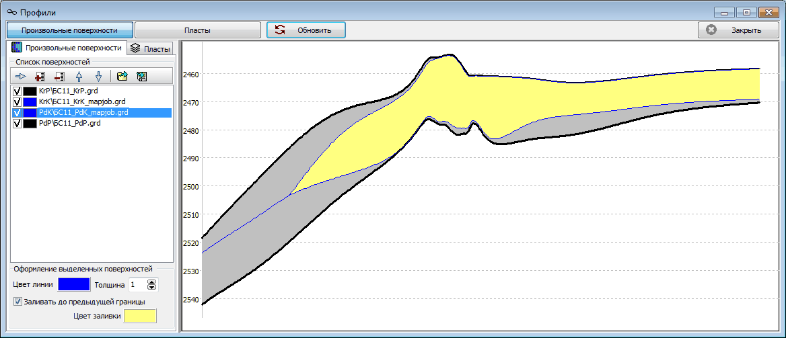This screenshot has height=338, width=786.
Task: Click the open folder icon in surface list toolbar
Action: tap(122, 76)
